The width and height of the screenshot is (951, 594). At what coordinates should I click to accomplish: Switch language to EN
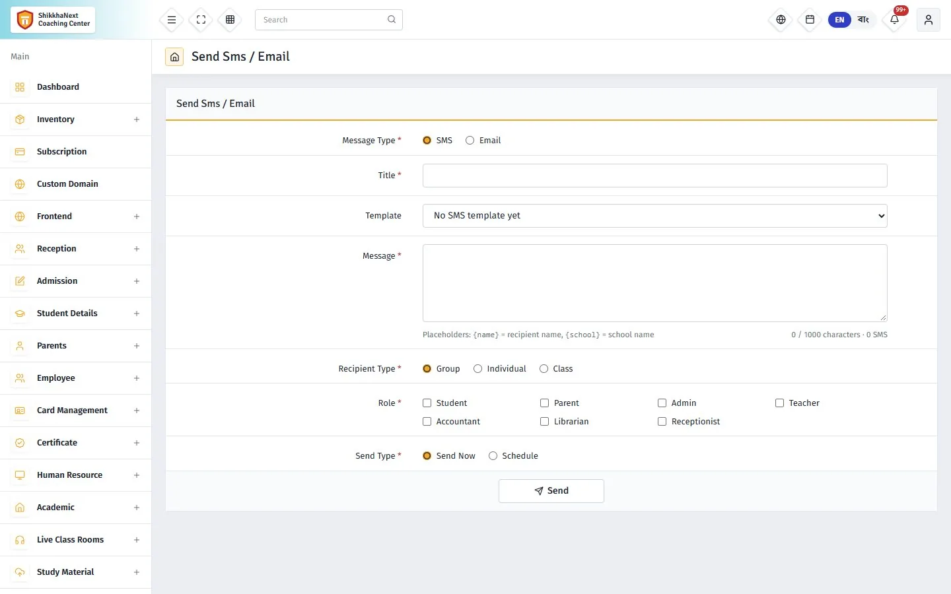(x=839, y=20)
